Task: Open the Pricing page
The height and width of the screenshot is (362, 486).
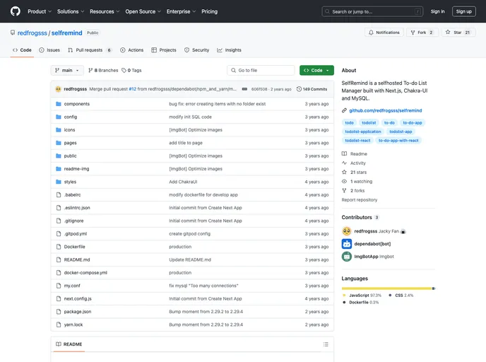Action: [x=210, y=11]
